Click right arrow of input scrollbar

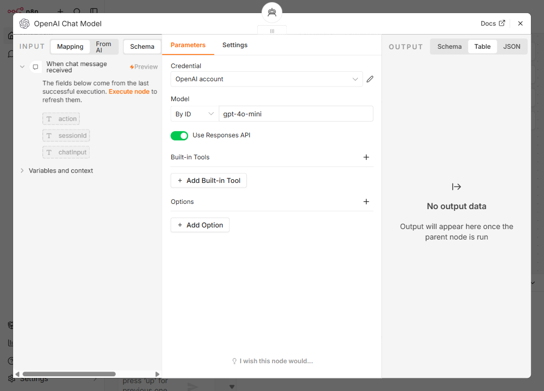[157, 374]
